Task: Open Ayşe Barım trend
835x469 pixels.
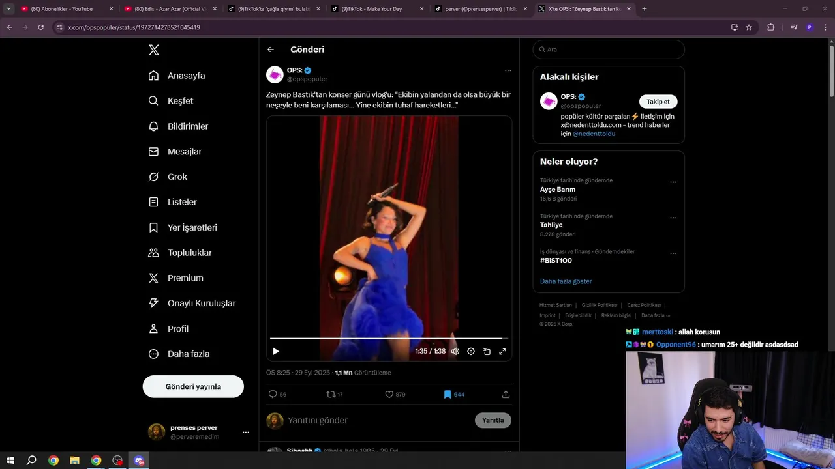Action: point(558,190)
